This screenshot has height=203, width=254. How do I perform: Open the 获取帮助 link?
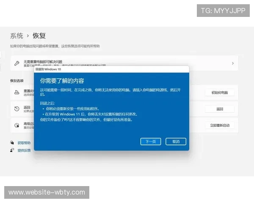pos(24,143)
